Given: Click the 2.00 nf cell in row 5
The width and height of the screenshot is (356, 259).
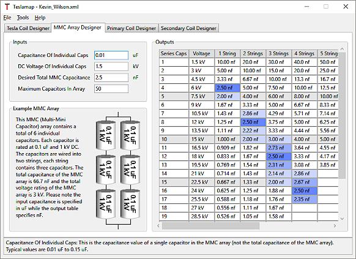Looking at the screenshot, I should pyautogui.click(x=228, y=96).
